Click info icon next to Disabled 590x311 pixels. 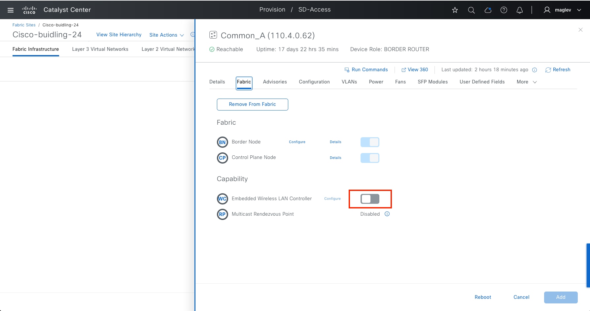387,214
